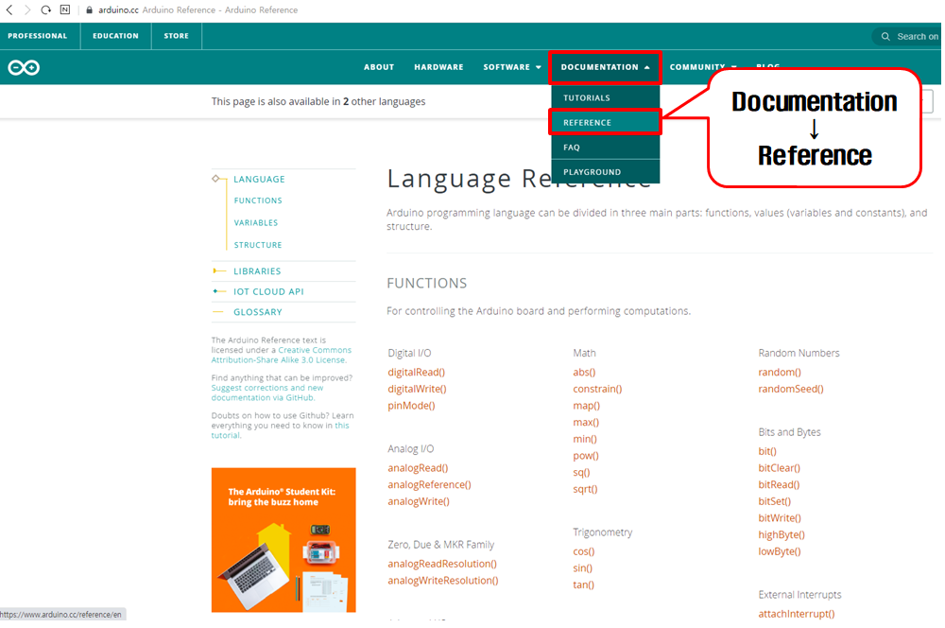The image size is (945, 628).
Task: Open the analogWrite() reference
Action: coord(419,501)
